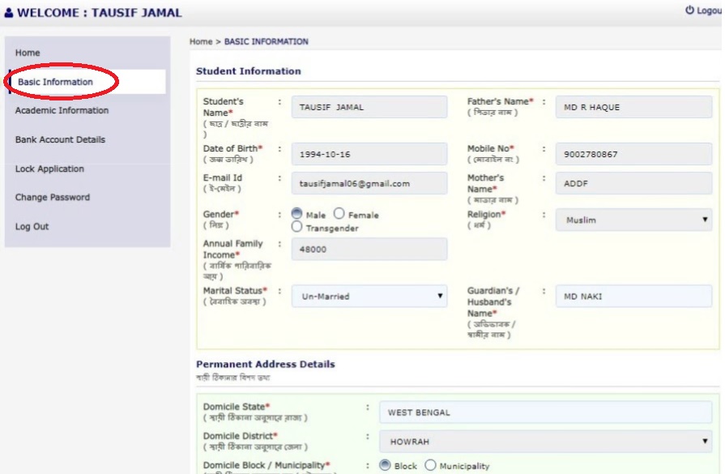Click the E-mail Id label
Image resolution: width=725 pixels, height=474 pixels.
[223, 177]
